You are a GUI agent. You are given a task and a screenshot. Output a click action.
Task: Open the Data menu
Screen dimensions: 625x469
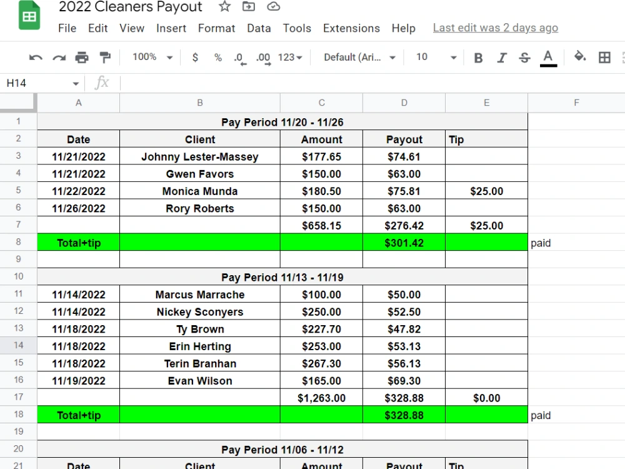(x=259, y=28)
